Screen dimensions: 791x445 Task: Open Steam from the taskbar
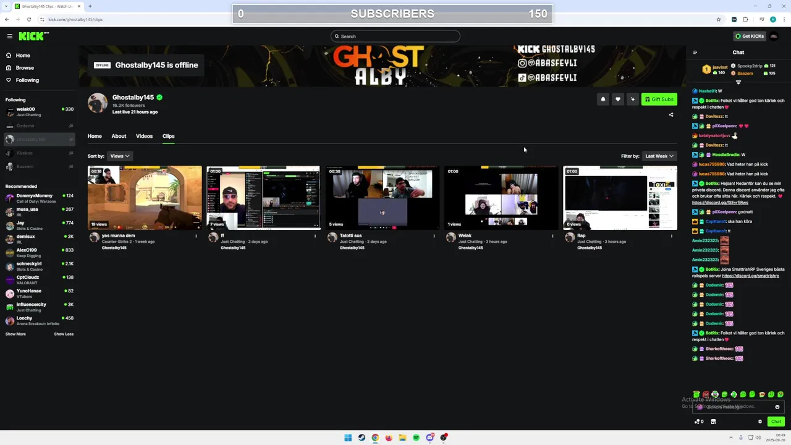[x=362, y=438]
